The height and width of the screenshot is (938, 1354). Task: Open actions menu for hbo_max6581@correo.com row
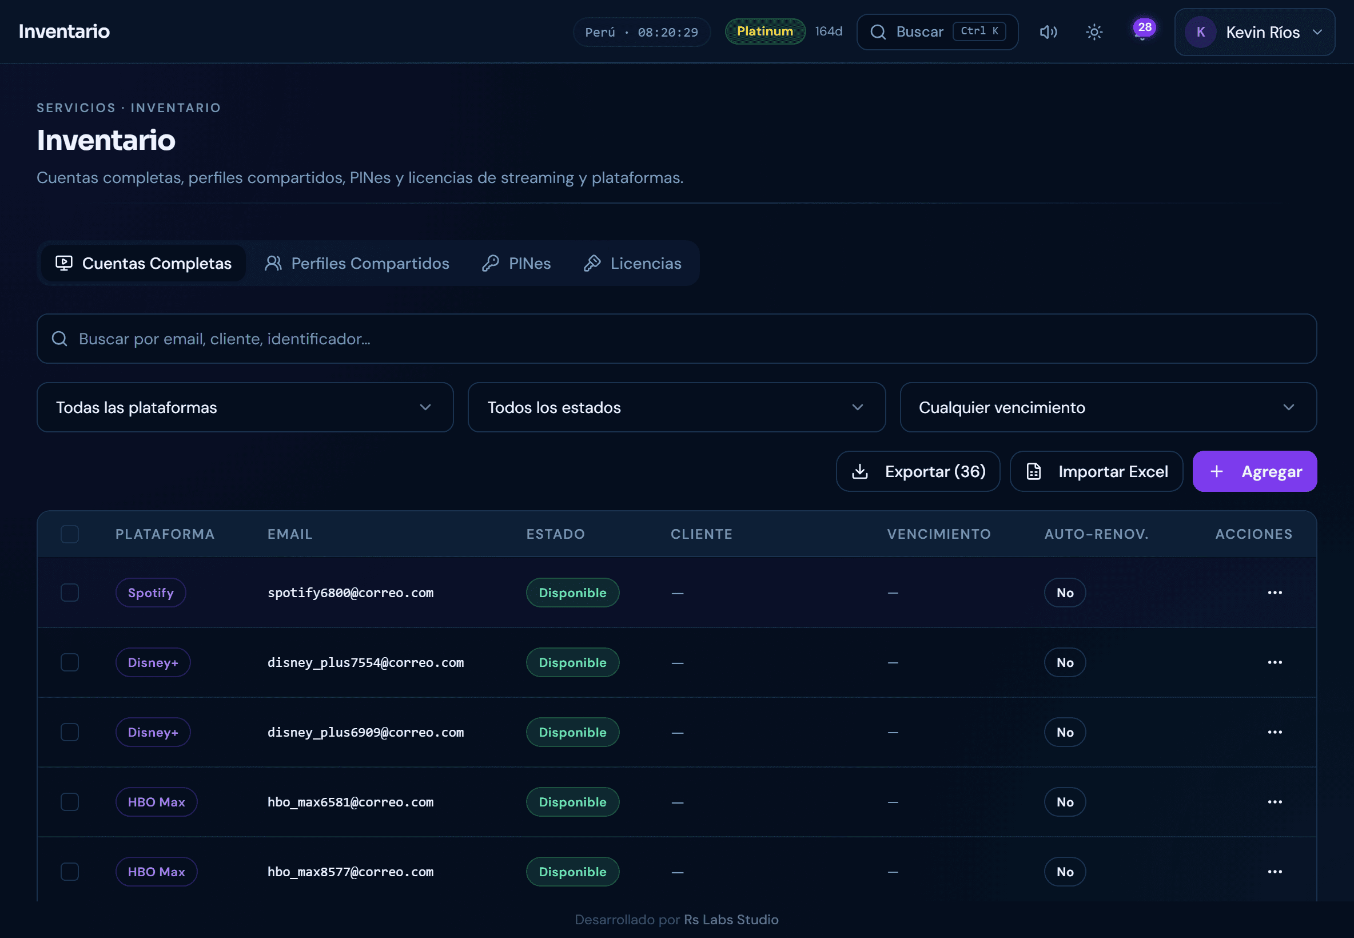(1274, 802)
